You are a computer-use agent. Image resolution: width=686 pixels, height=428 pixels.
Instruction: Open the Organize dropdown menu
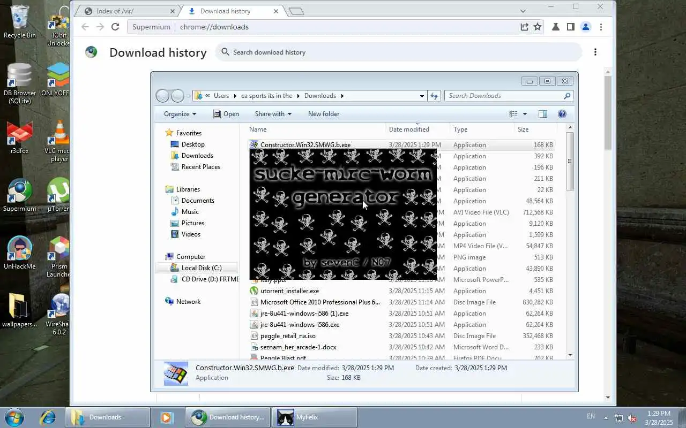(180, 114)
